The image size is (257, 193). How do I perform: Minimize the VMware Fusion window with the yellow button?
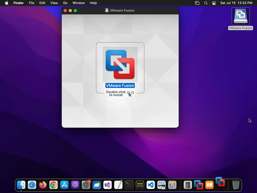click(x=70, y=11)
